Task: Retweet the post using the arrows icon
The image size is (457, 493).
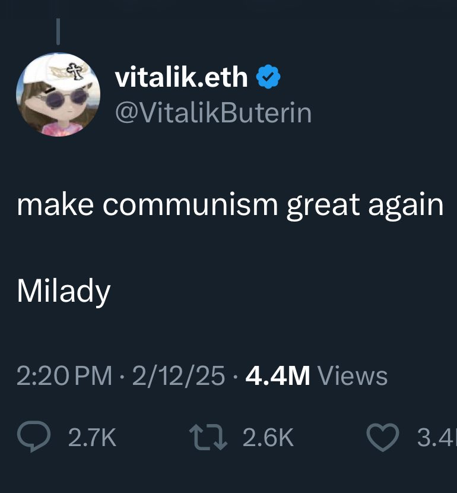Action: pos(208,437)
